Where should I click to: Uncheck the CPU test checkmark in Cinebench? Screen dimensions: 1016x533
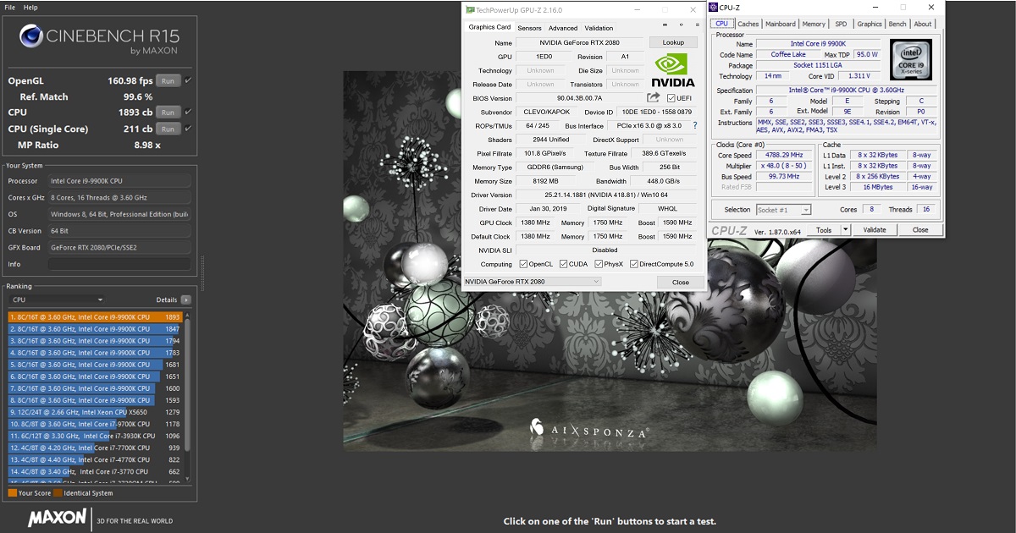pos(188,113)
